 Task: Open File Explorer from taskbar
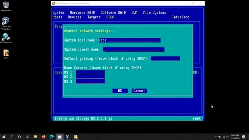pyautogui.click(x=35, y=136)
